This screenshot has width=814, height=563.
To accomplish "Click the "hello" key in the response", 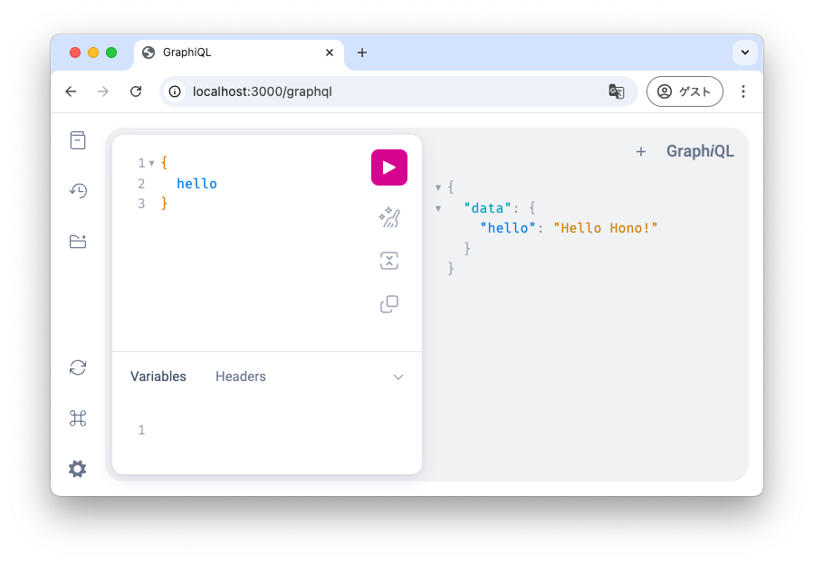I will 508,228.
